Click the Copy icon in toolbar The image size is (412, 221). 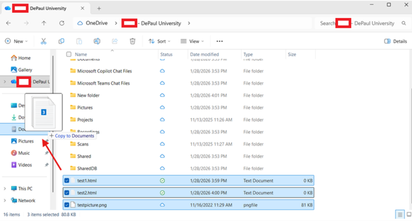61,41
